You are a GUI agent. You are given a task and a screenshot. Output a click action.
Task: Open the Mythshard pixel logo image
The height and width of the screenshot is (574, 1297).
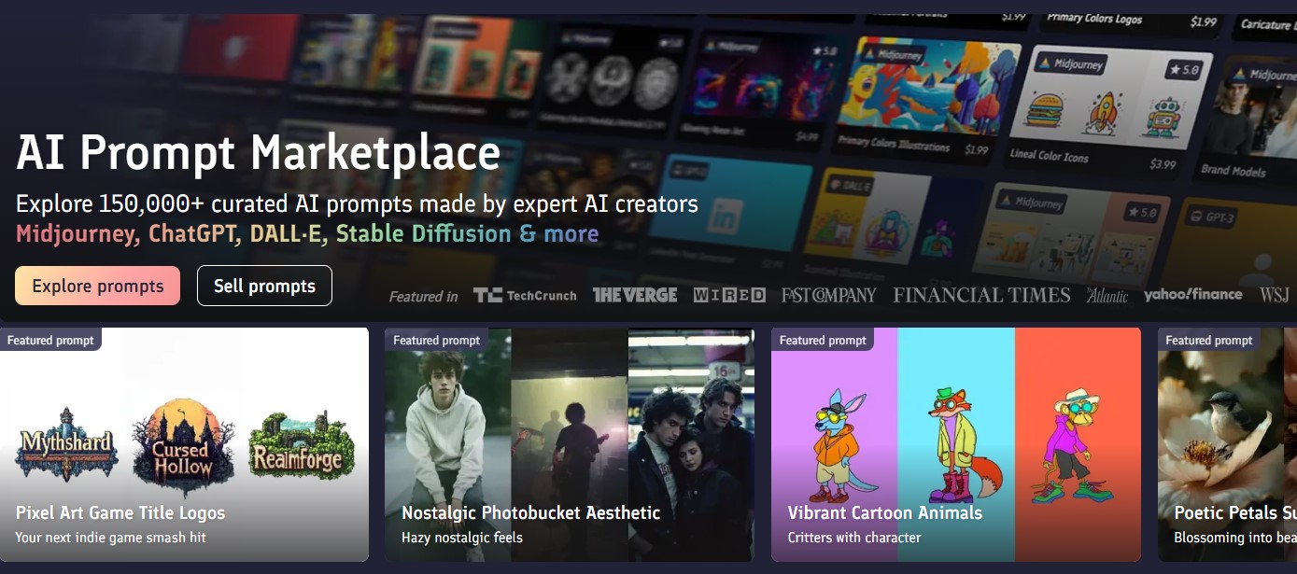(x=68, y=444)
